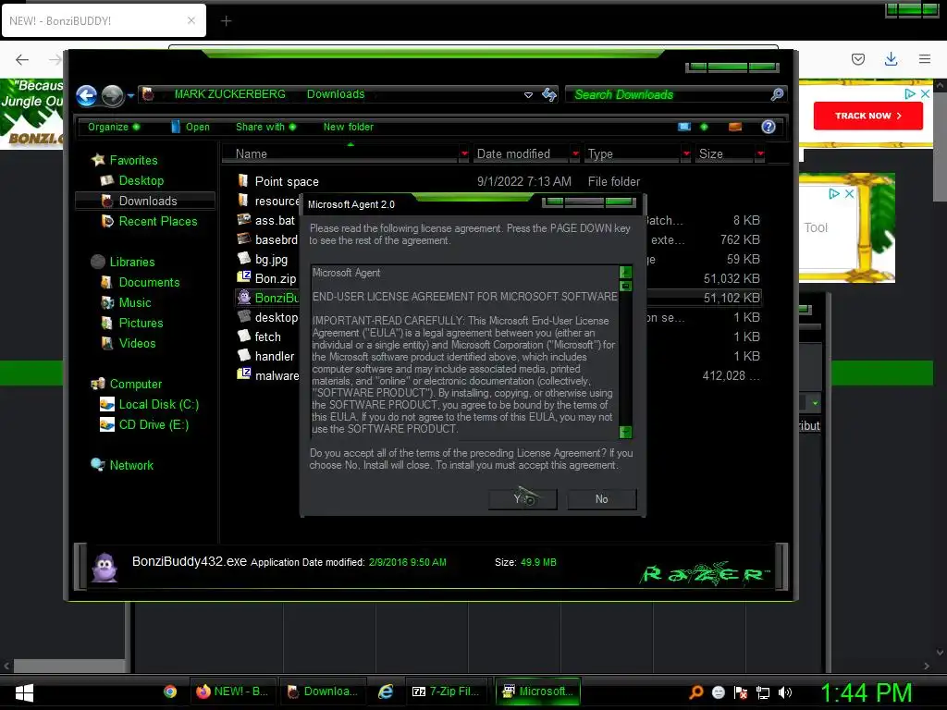Select the Bon.zip archive icon
The height and width of the screenshot is (710, 947).
coord(243,277)
